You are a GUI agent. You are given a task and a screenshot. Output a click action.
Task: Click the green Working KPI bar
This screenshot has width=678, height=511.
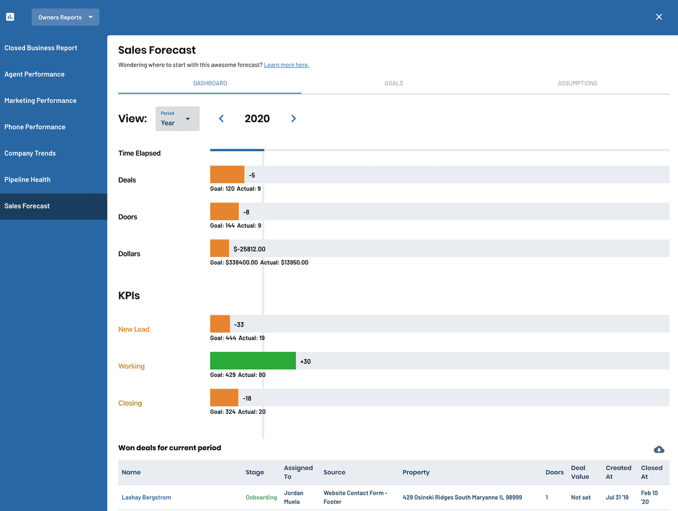click(x=252, y=361)
